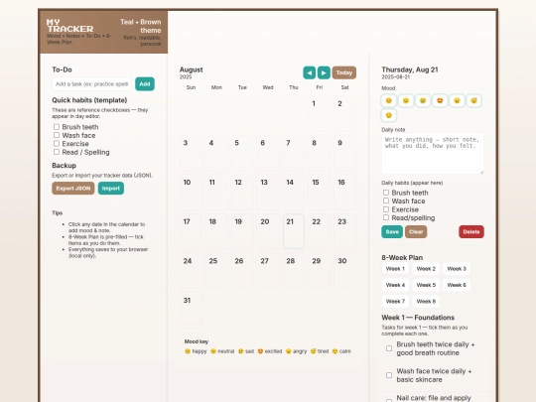The image size is (536, 402).
Task: Go to previous month with left arrow
Action: [x=310, y=72]
